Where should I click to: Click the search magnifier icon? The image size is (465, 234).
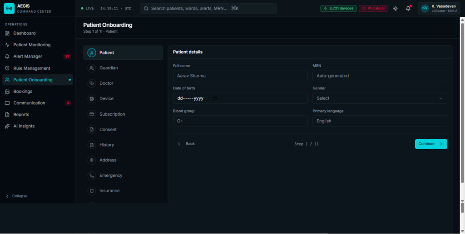(146, 8)
